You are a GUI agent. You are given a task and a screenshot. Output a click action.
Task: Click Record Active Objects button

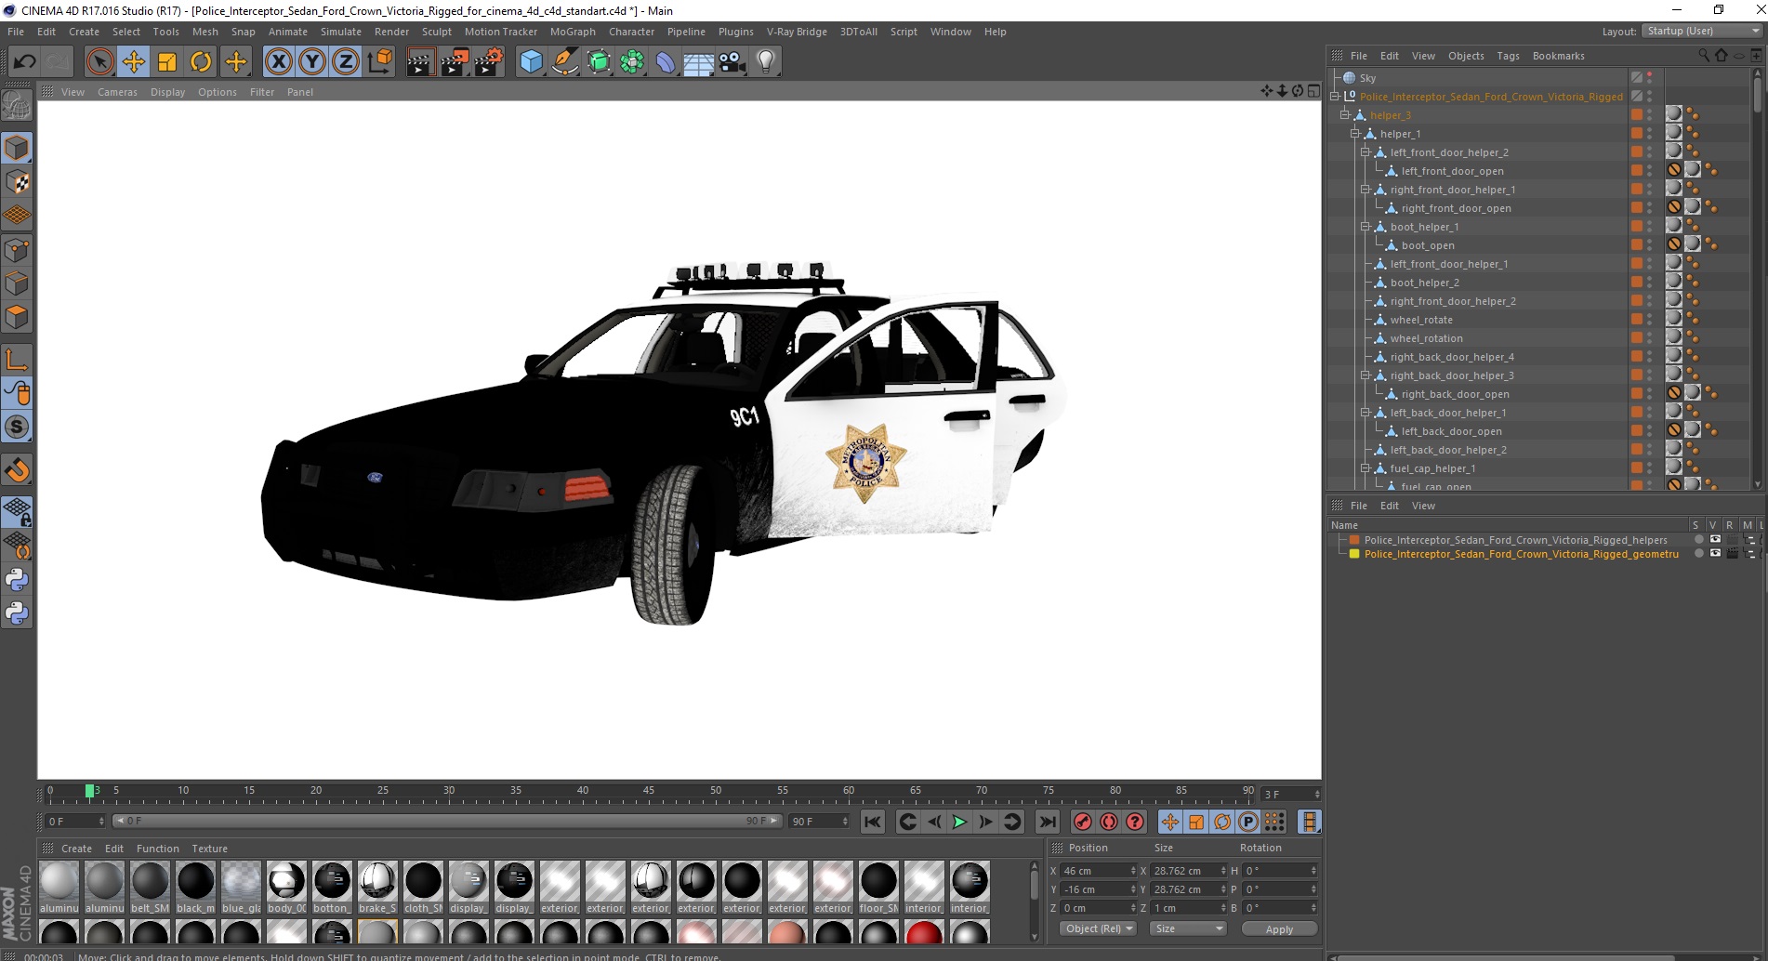click(1082, 822)
